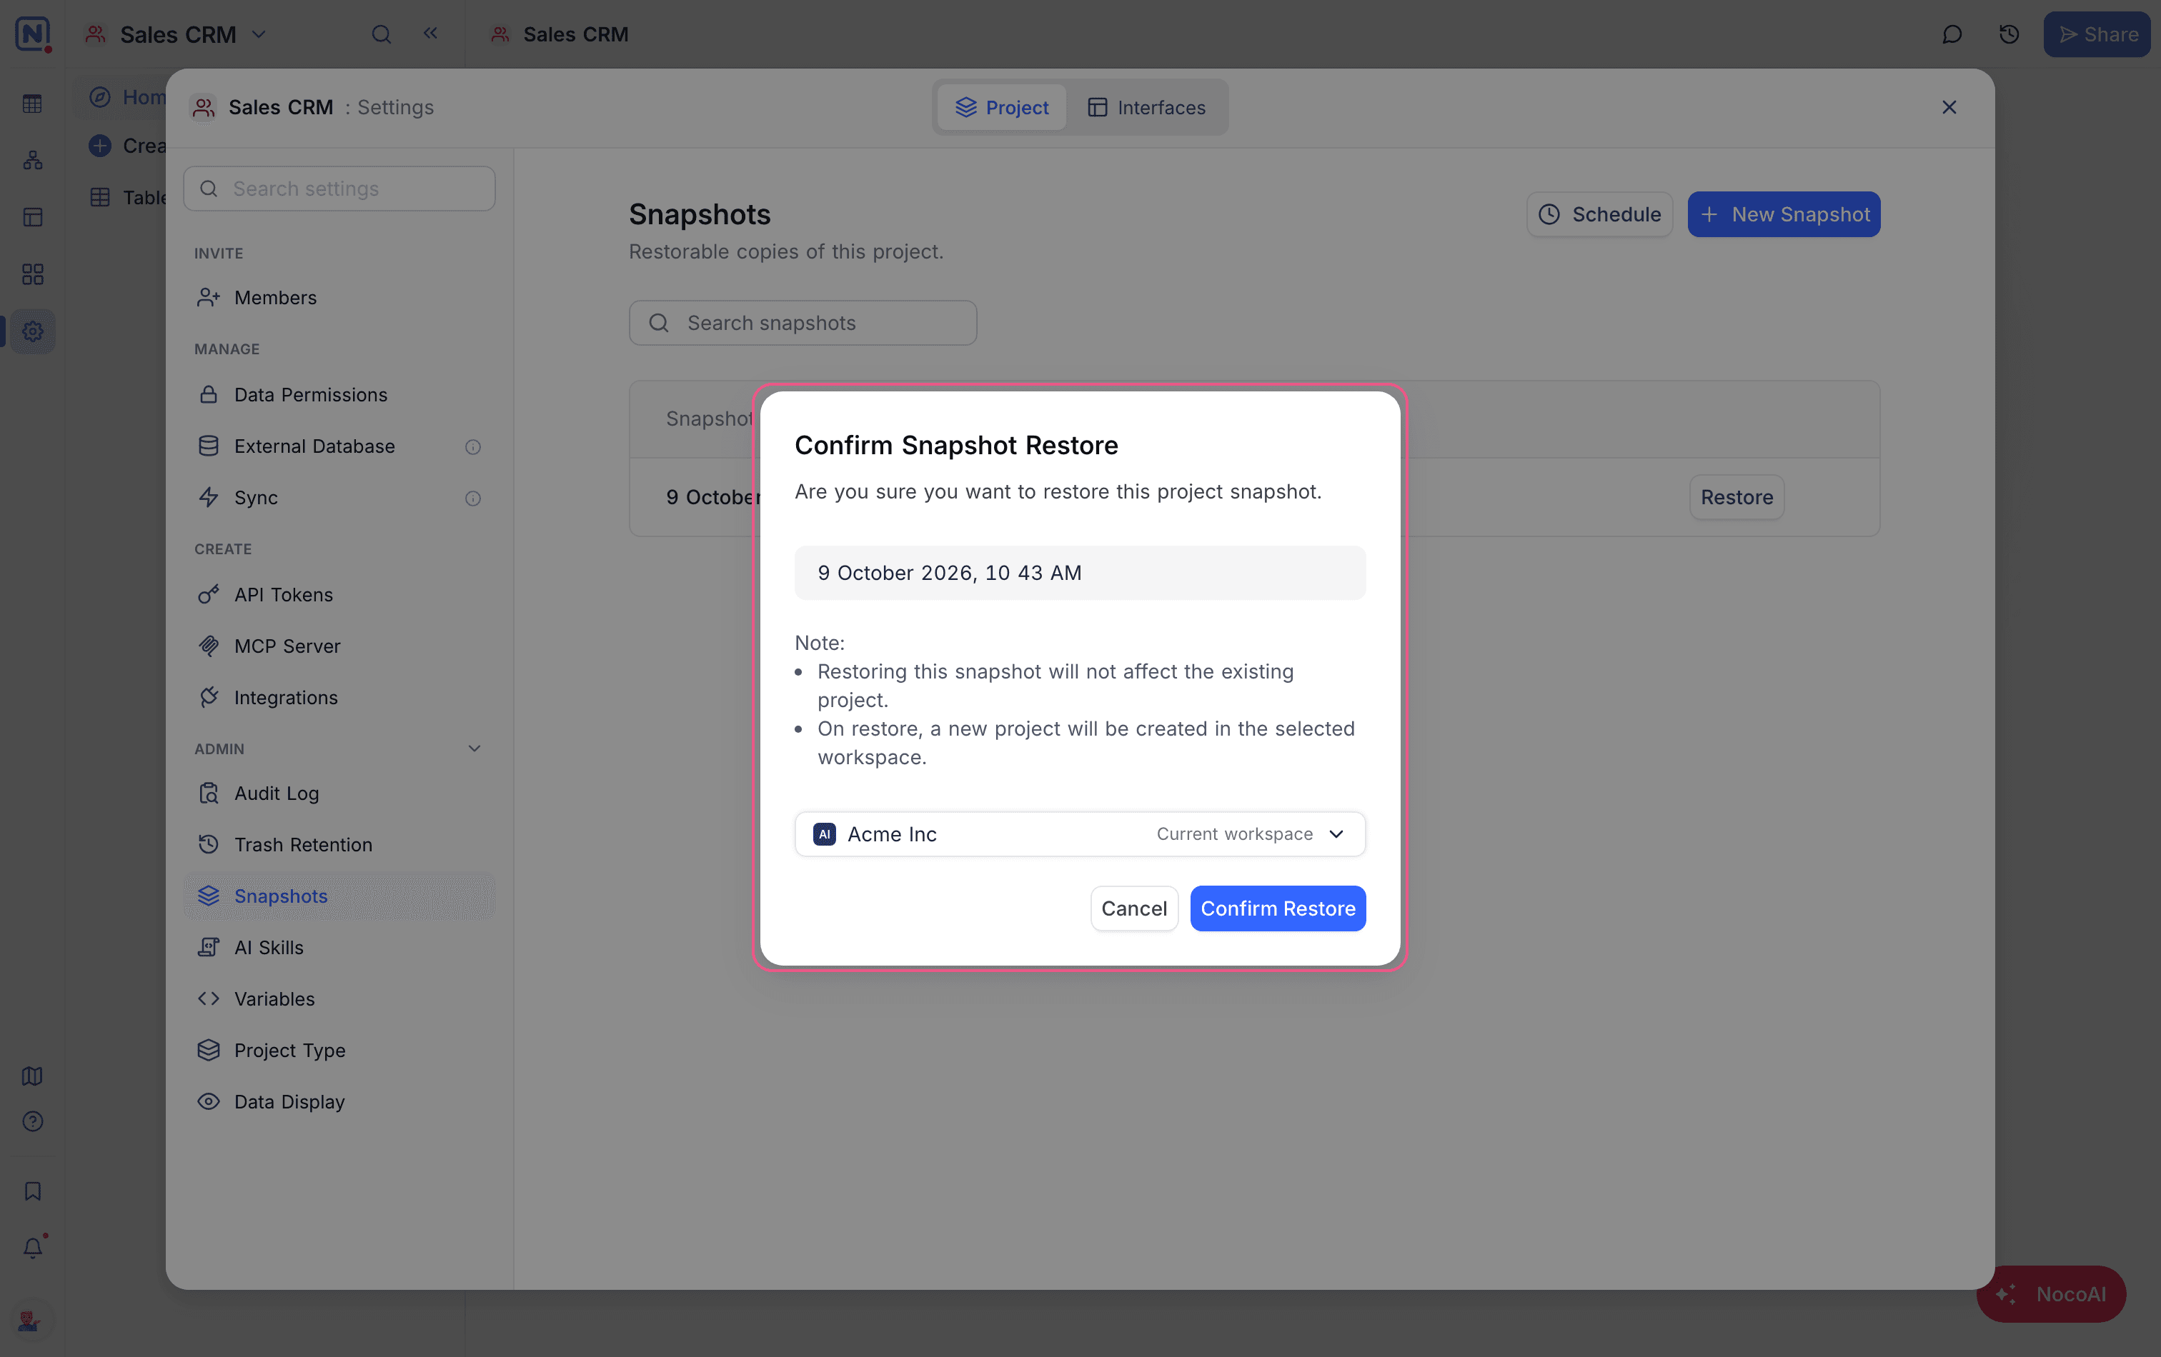Open Data Display settings
The width and height of the screenshot is (2161, 1357).
coord(339,1101)
